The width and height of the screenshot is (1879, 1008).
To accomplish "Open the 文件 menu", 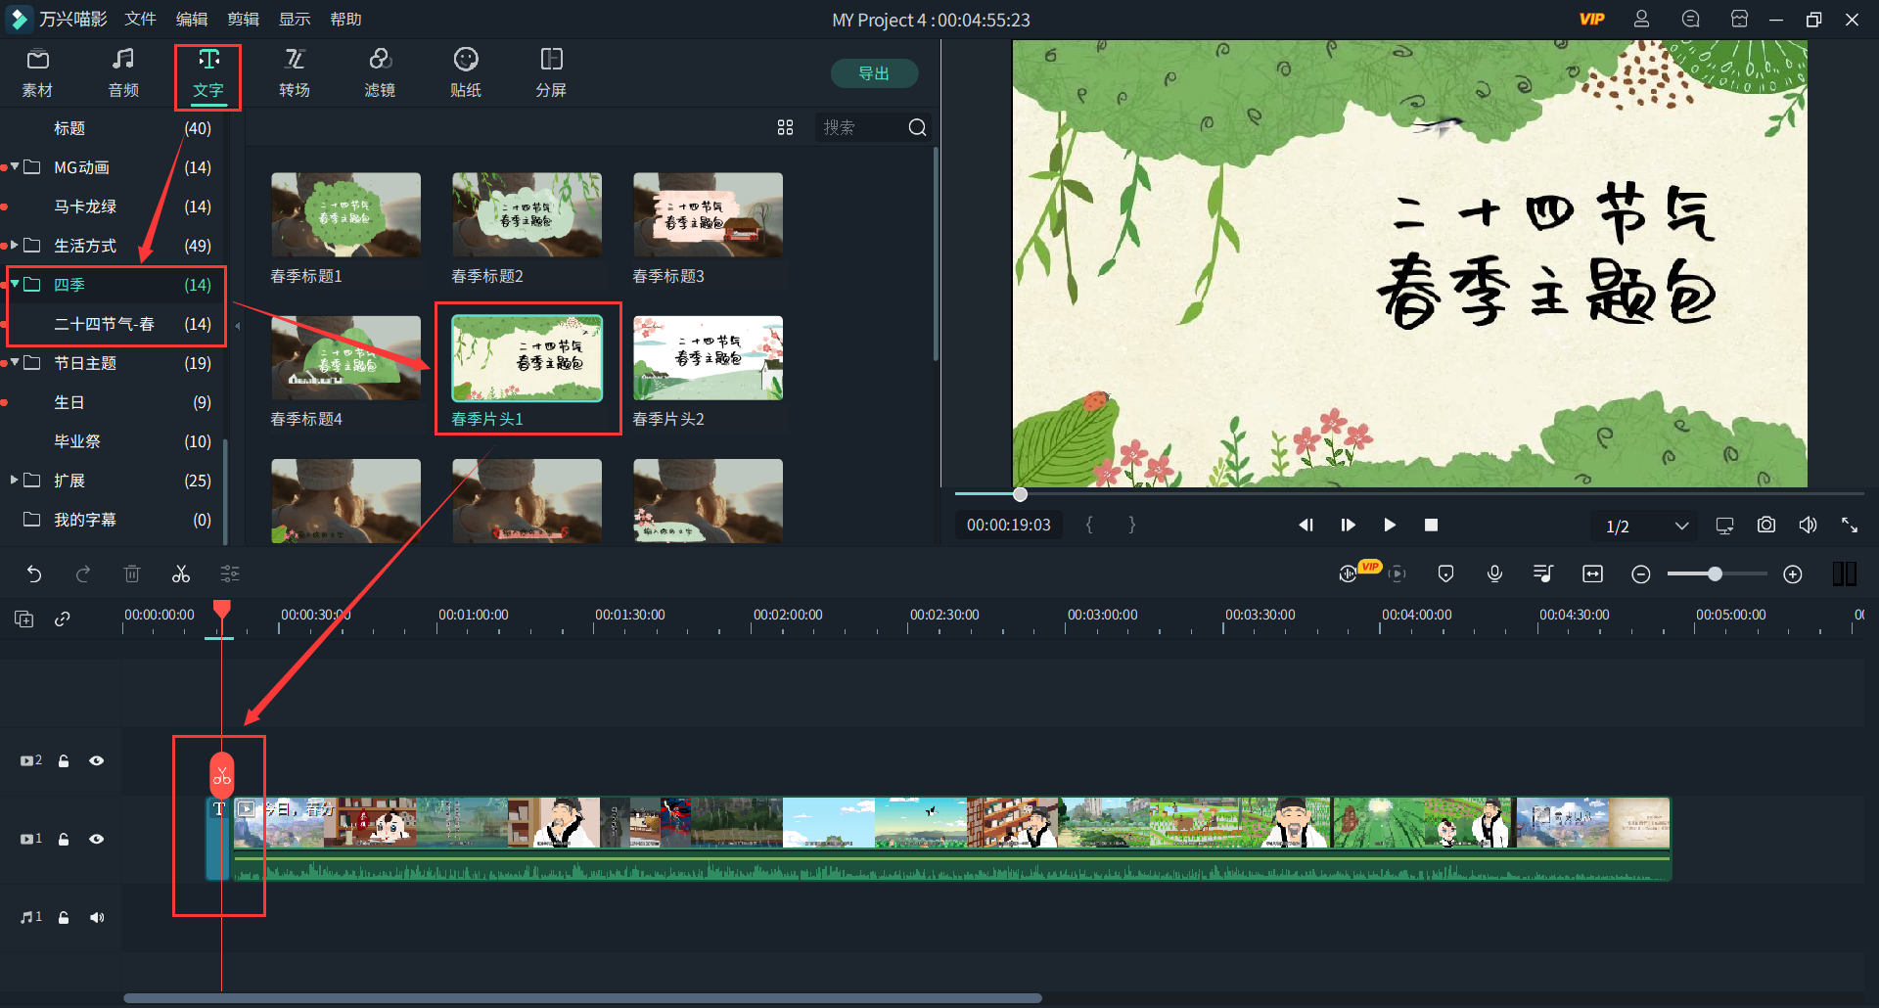I will [x=140, y=20].
